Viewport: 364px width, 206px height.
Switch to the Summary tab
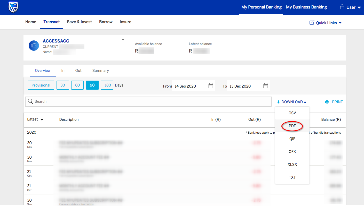click(100, 71)
